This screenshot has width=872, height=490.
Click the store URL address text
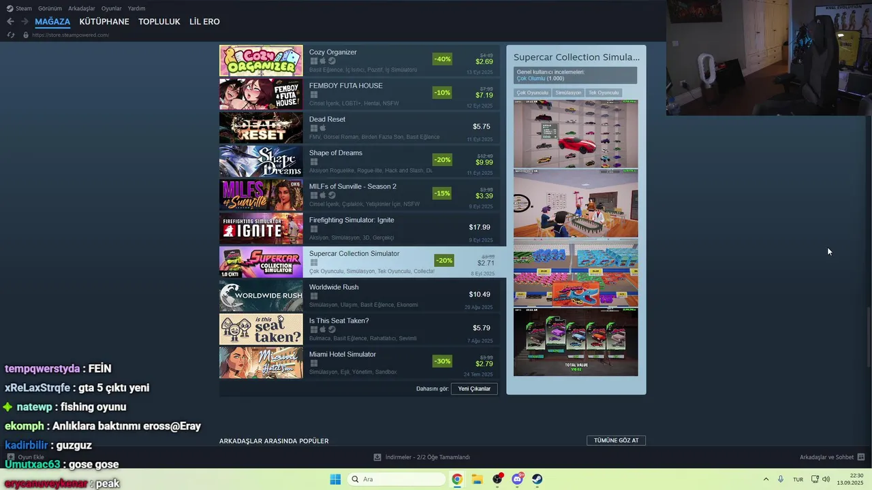pyautogui.click(x=70, y=35)
